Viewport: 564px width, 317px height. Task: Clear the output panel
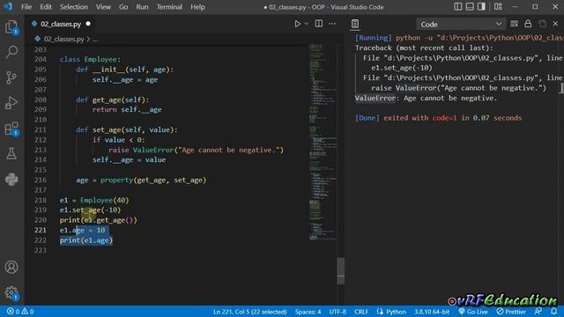tap(514, 24)
